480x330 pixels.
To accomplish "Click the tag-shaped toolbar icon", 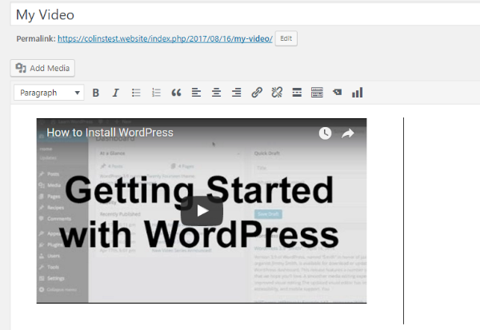I will tap(337, 92).
